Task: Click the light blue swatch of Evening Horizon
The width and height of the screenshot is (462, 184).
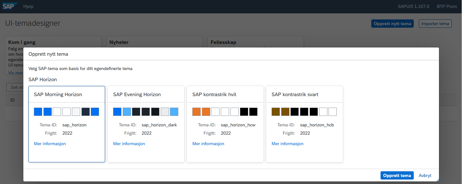Action: coord(126,111)
